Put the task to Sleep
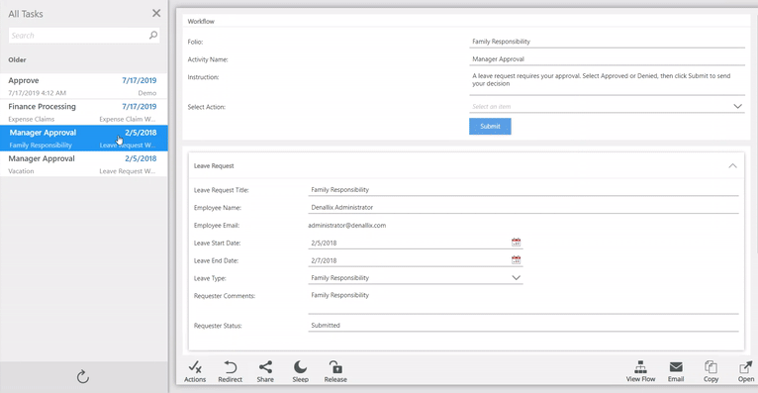 [x=300, y=371]
